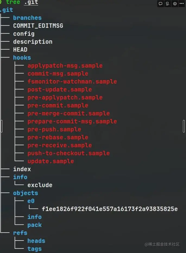Click the watermark text at bottom right
This screenshot has height=253, width=186.
162,244
